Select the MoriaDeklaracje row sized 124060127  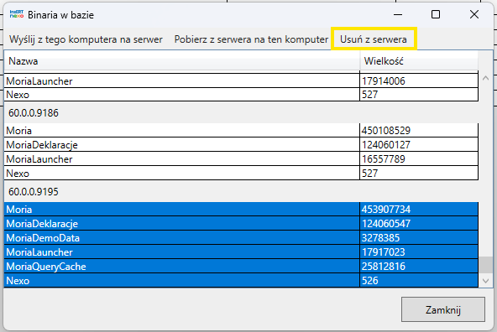[241, 145]
